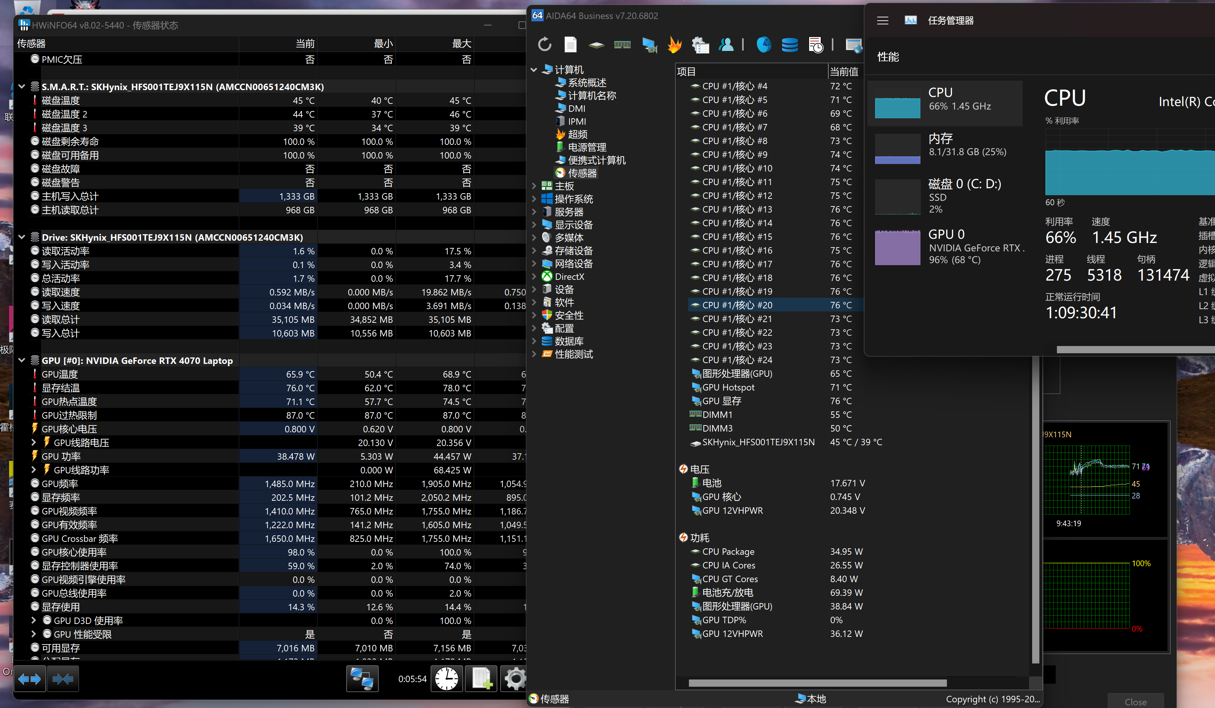Open the AIDA64 report page icon
Viewport: 1215px width, 708px height.
coord(570,44)
